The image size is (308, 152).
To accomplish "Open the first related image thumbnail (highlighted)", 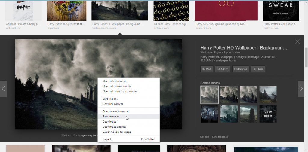I will pyautogui.click(x=209, y=95).
